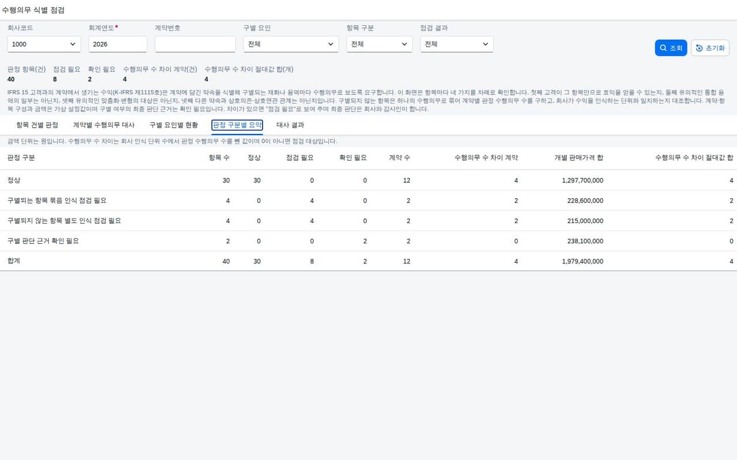
Task: Select the 판정 구분별 요약 tab
Action: [x=237, y=125]
